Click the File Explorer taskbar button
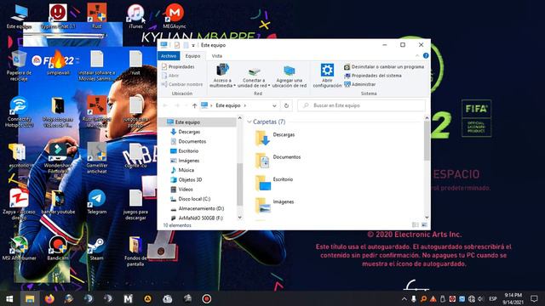This screenshot has height=306, width=545. (x=30, y=298)
